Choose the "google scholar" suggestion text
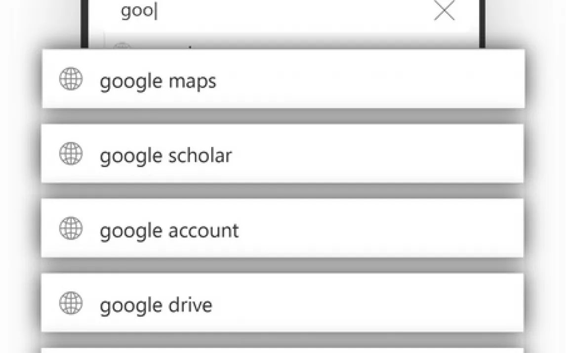Viewport: 566px width, 353px height. (x=165, y=155)
